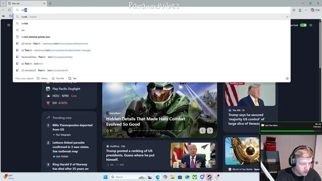Image resolution: width=322 pixels, height=181 pixels.
Task: Click the taskbar Search box
Action: click(128, 177)
